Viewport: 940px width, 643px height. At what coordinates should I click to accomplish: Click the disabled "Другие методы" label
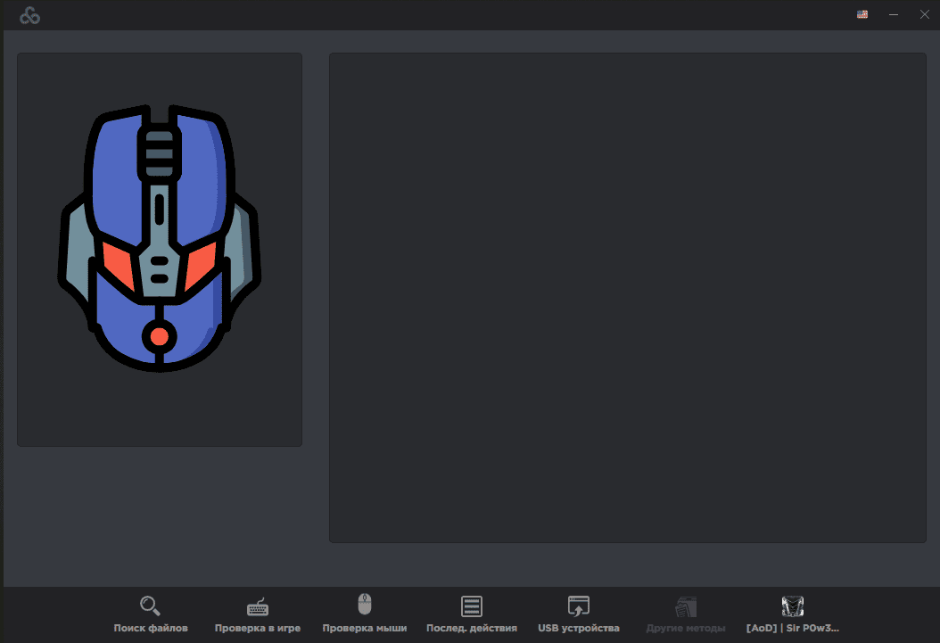coord(686,628)
